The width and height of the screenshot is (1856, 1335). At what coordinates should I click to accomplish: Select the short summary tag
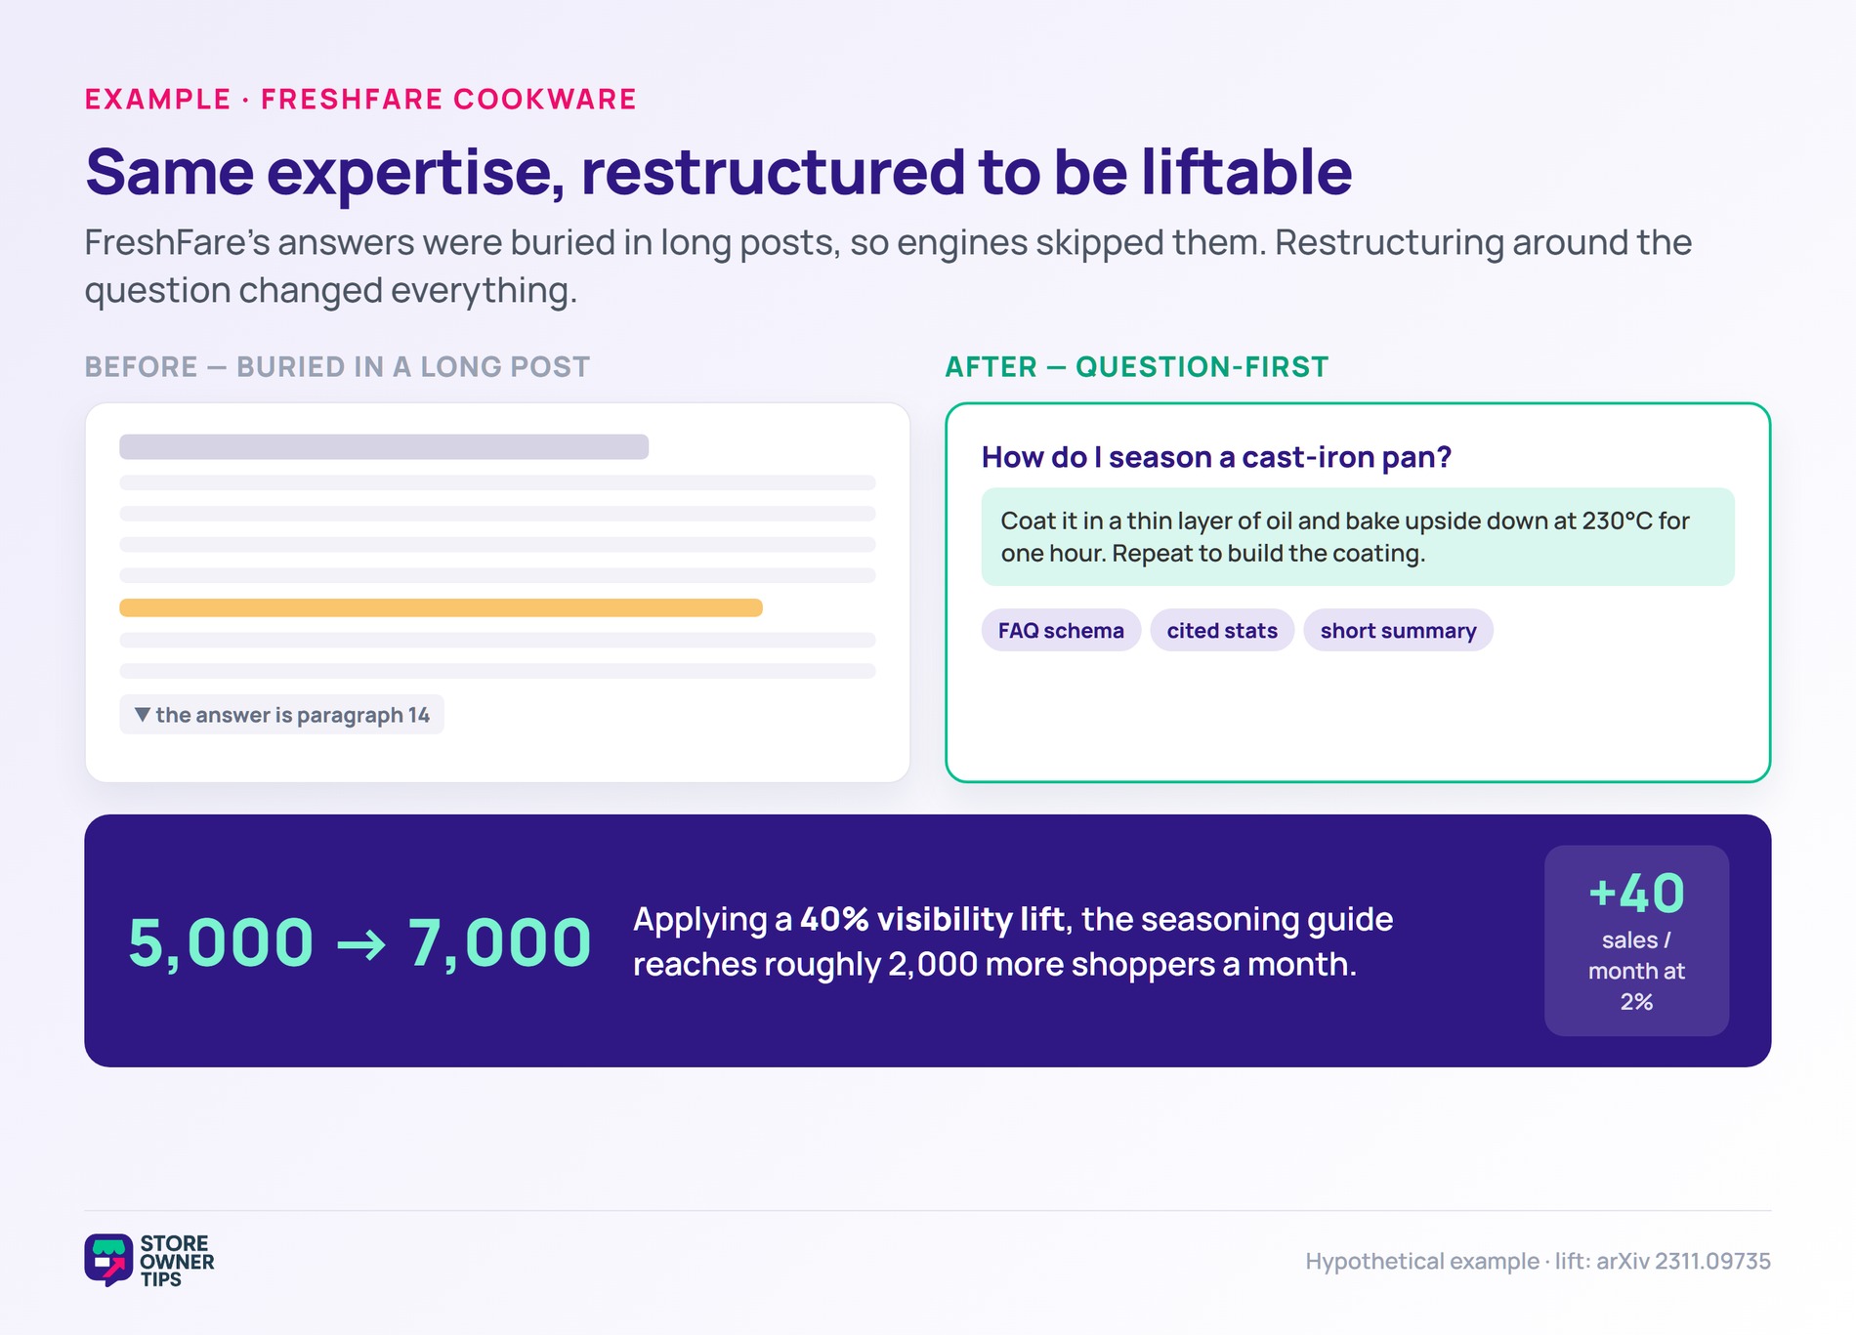coord(1398,630)
